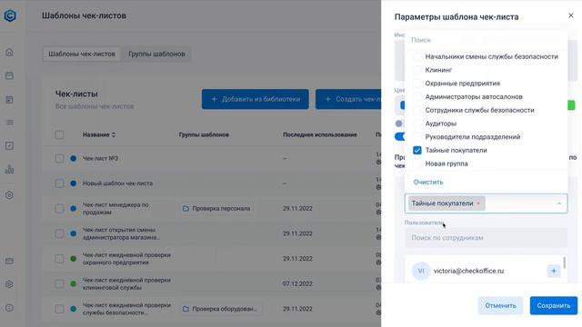Collapse the groups dropdown with chevron
Screen dimensions: 582x327
tap(559, 203)
